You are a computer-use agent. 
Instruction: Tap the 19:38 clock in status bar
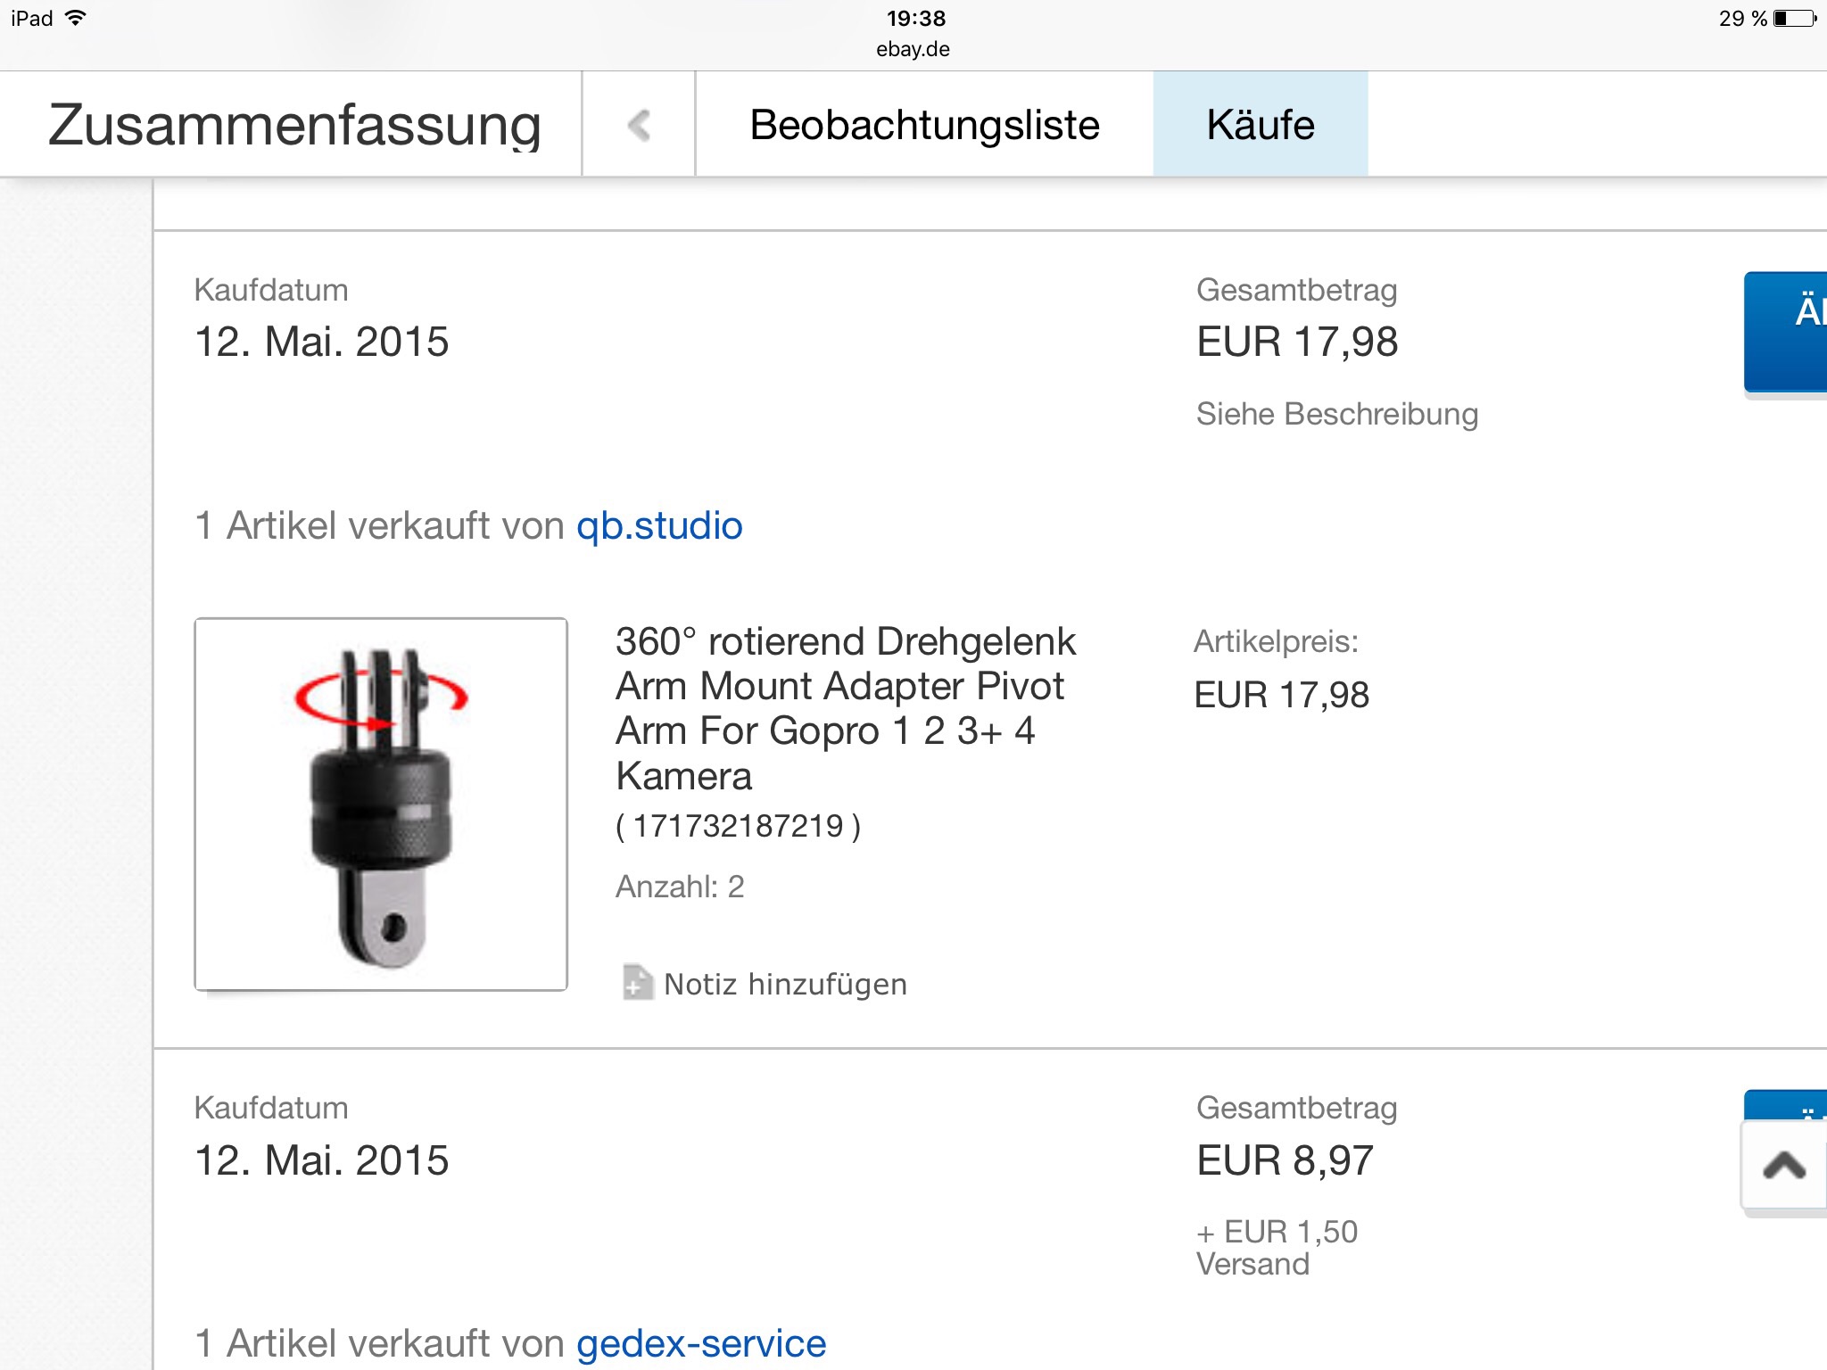pyautogui.click(x=916, y=18)
